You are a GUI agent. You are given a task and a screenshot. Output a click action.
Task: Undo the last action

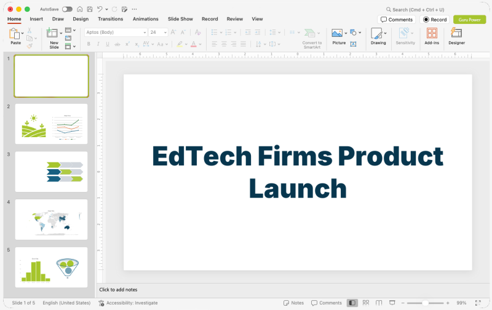click(x=100, y=9)
